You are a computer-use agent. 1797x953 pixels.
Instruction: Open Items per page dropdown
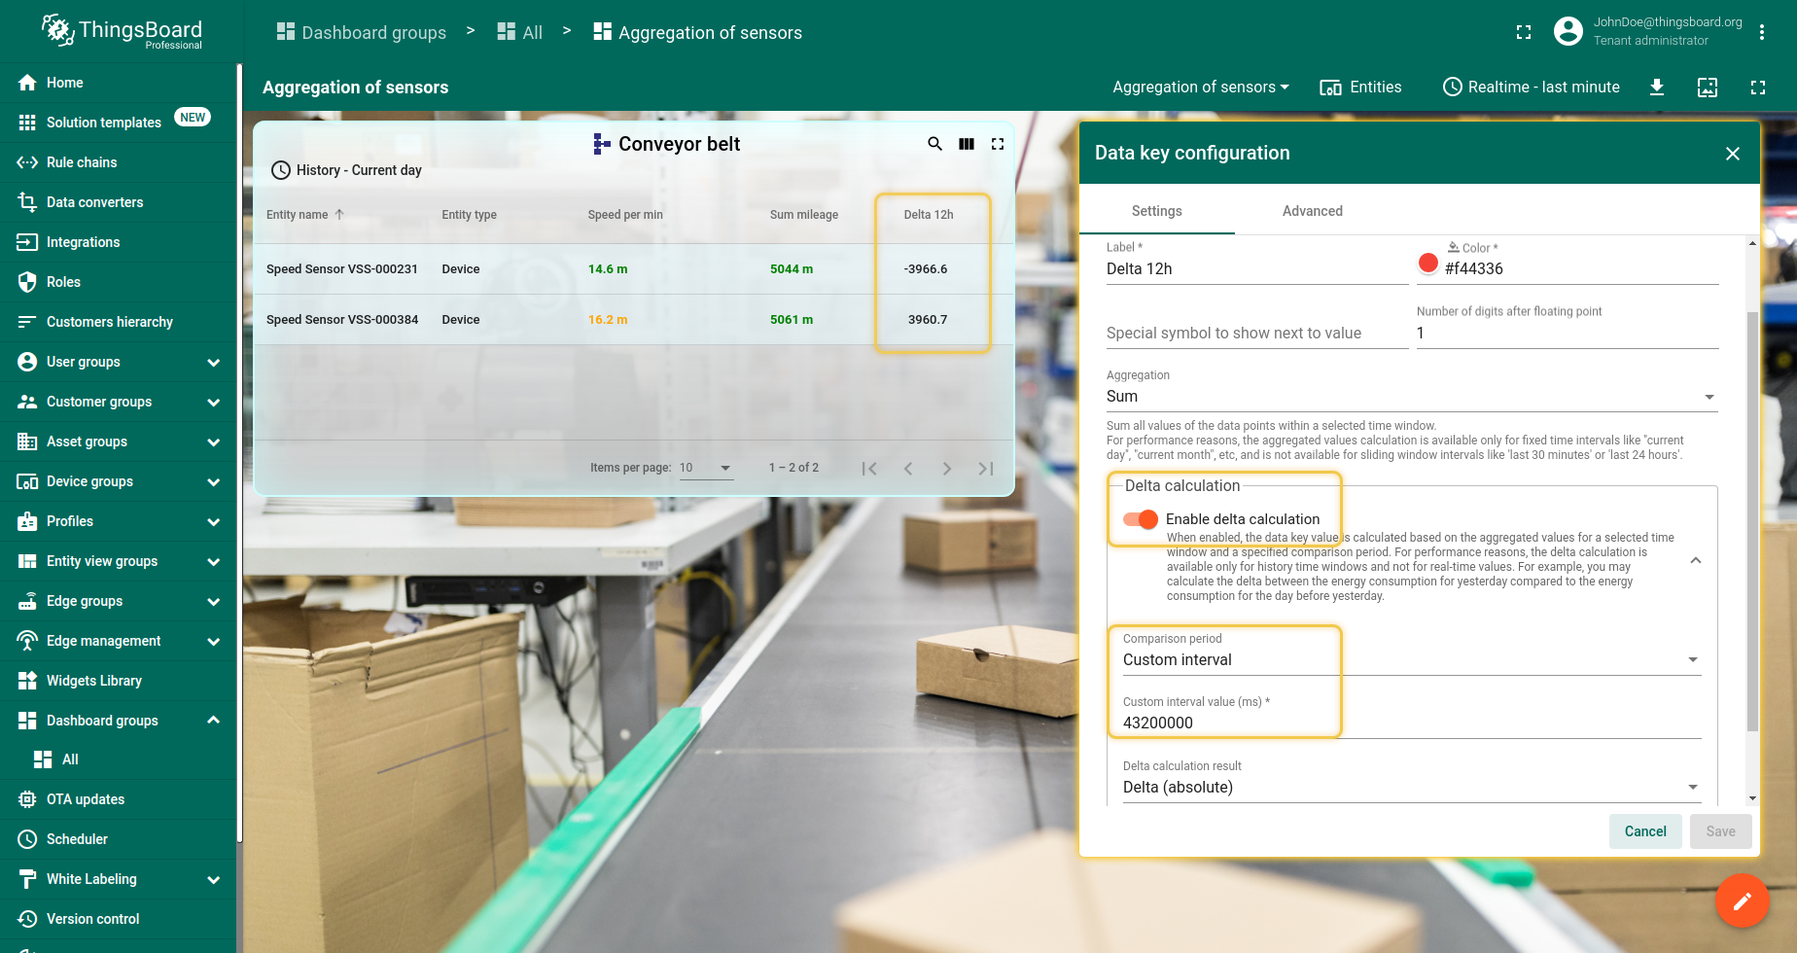coord(706,469)
